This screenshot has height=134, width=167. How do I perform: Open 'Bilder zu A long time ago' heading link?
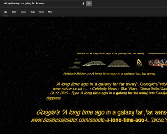pyautogui.click(x=111, y=53)
